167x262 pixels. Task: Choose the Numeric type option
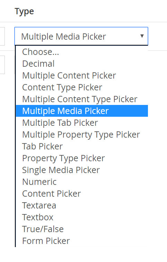(x=82, y=182)
